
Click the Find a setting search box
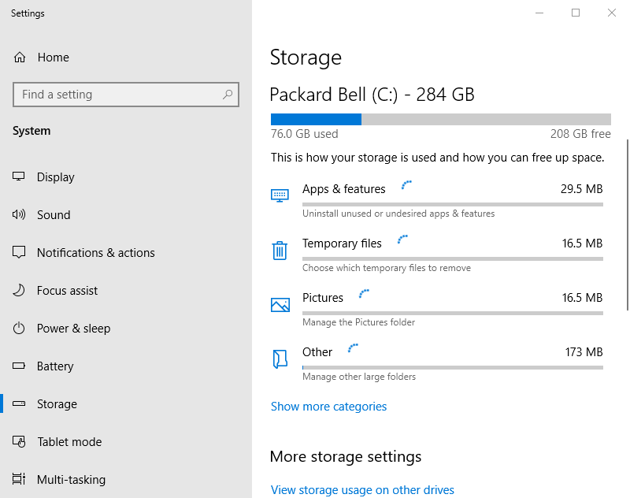pyautogui.click(x=118, y=95)
